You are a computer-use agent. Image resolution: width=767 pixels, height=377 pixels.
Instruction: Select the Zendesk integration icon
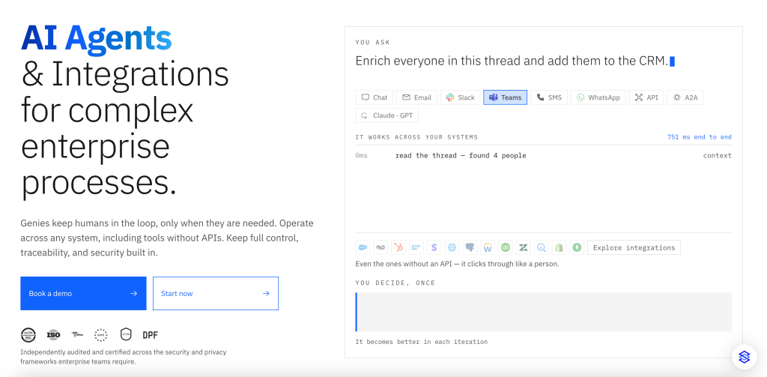(x=524, y=247)
